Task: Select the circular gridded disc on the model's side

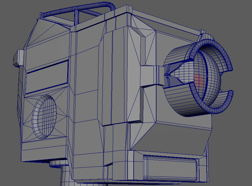Action: pos(44,116)
